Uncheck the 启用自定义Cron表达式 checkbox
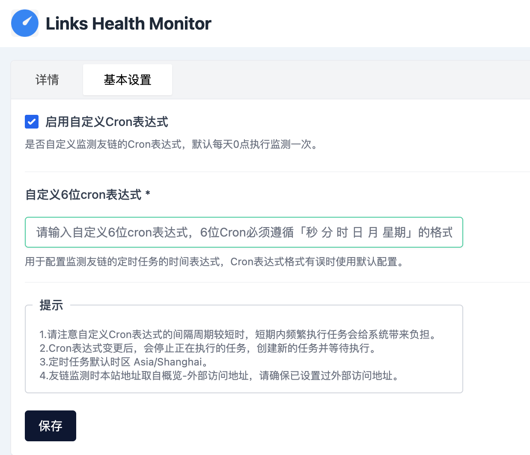This screenshot has width=530, height=455. click(x=32, y=122)
